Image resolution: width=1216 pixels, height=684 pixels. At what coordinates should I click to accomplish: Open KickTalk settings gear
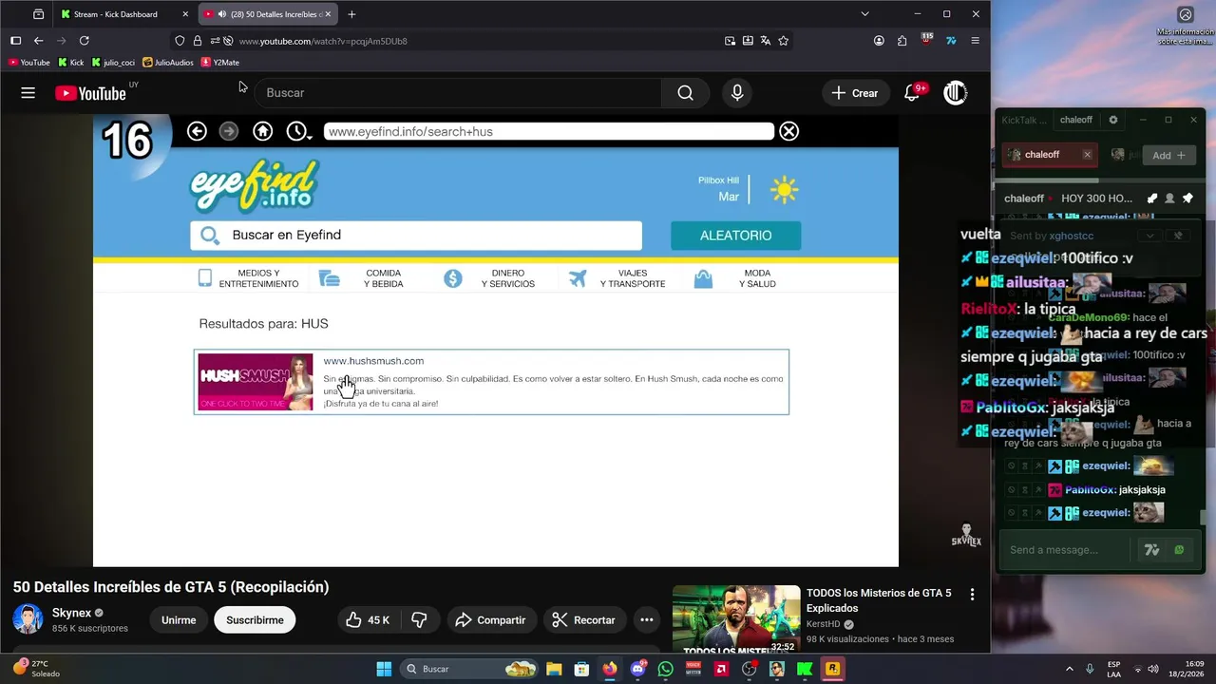[x=1113, y=120]
